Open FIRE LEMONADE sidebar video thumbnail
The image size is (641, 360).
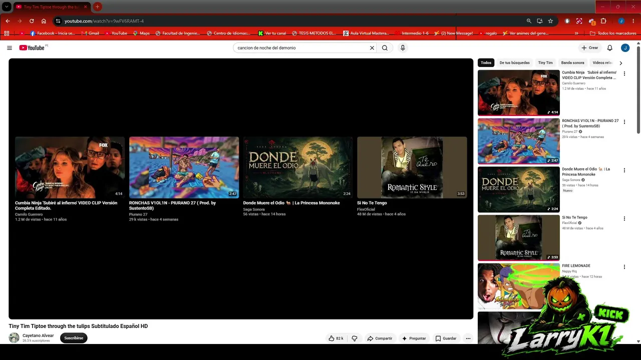point(518,286)
